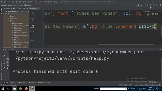This screenshot has height=91, width=162.
Task: Collapse the Lib folder
Action: (x=8, y=21)
